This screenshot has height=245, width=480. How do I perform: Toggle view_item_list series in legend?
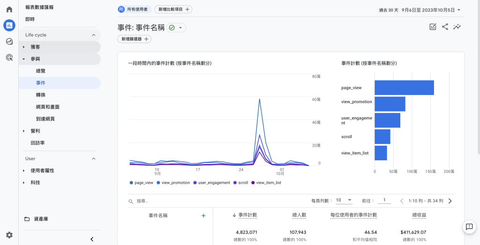(266, 183)
